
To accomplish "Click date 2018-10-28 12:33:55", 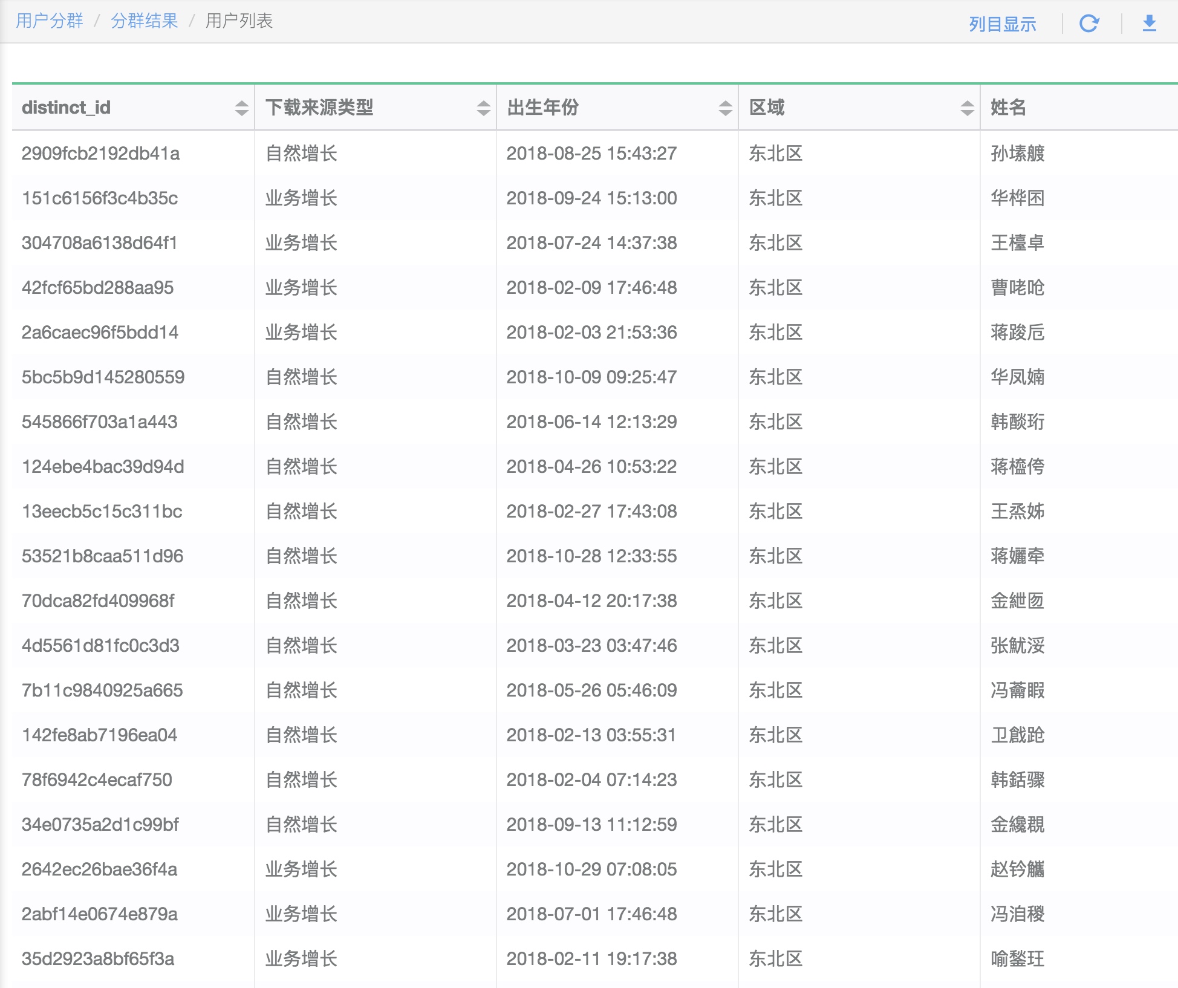I will point(591,556).
